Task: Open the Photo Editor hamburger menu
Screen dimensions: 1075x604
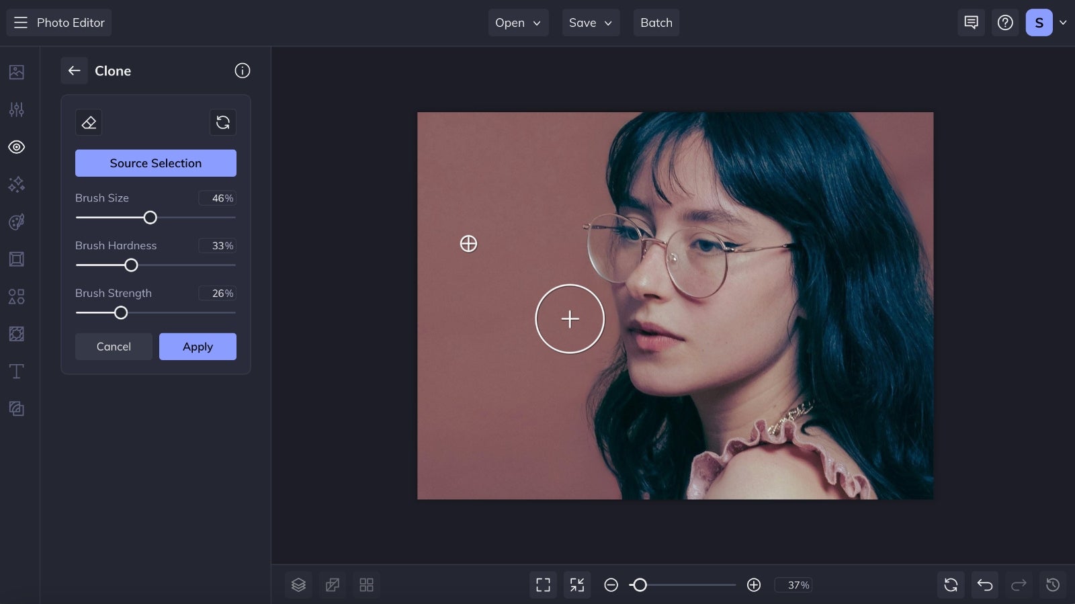Action: click(x=21, y=23)
